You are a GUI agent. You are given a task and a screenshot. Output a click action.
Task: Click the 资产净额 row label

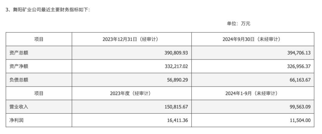click(19, 66)
